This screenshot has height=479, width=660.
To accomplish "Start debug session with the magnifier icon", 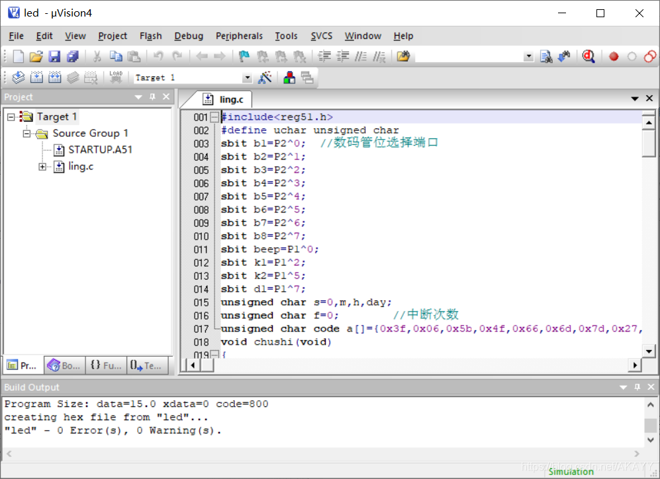I will point(589,56).
